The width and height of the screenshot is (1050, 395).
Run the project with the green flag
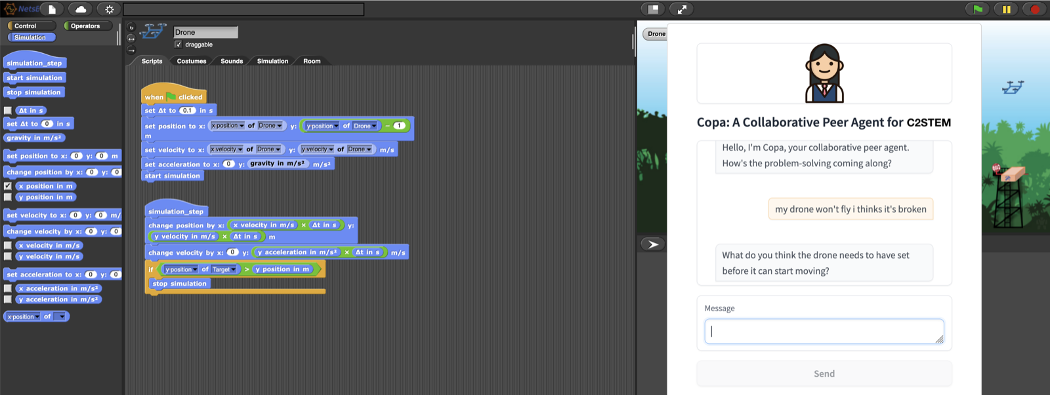(978, 9)
